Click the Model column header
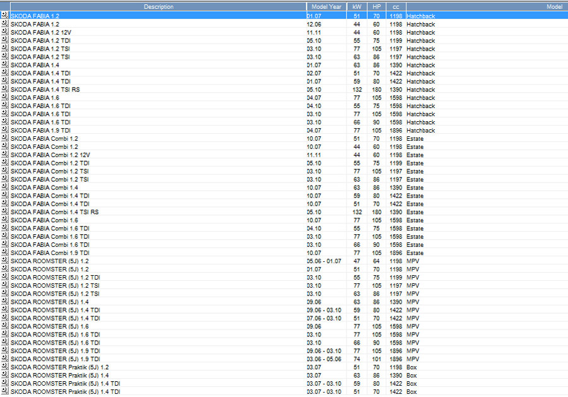568x397 pixels. coord(487,6)
